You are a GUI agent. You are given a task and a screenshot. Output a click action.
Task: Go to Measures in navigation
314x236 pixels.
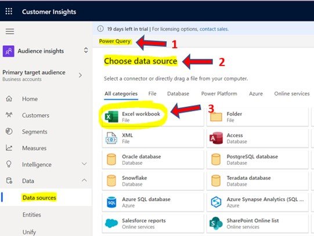pos(34,148)
